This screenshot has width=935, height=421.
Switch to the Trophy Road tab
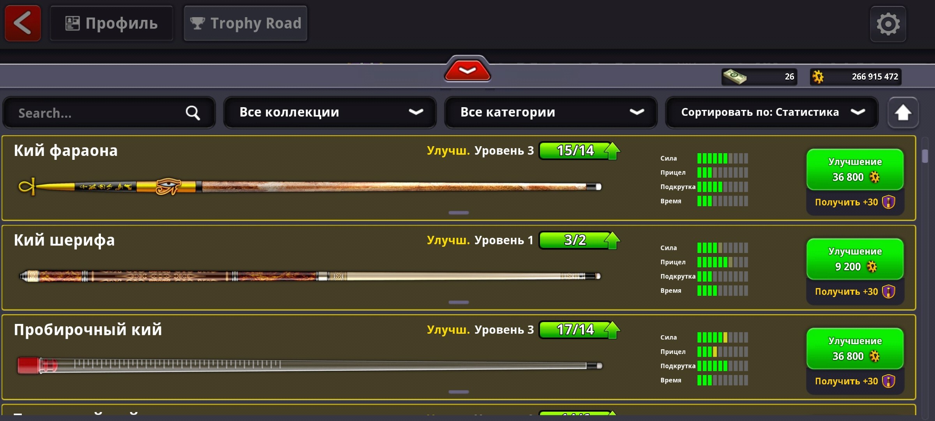(245, 23)
